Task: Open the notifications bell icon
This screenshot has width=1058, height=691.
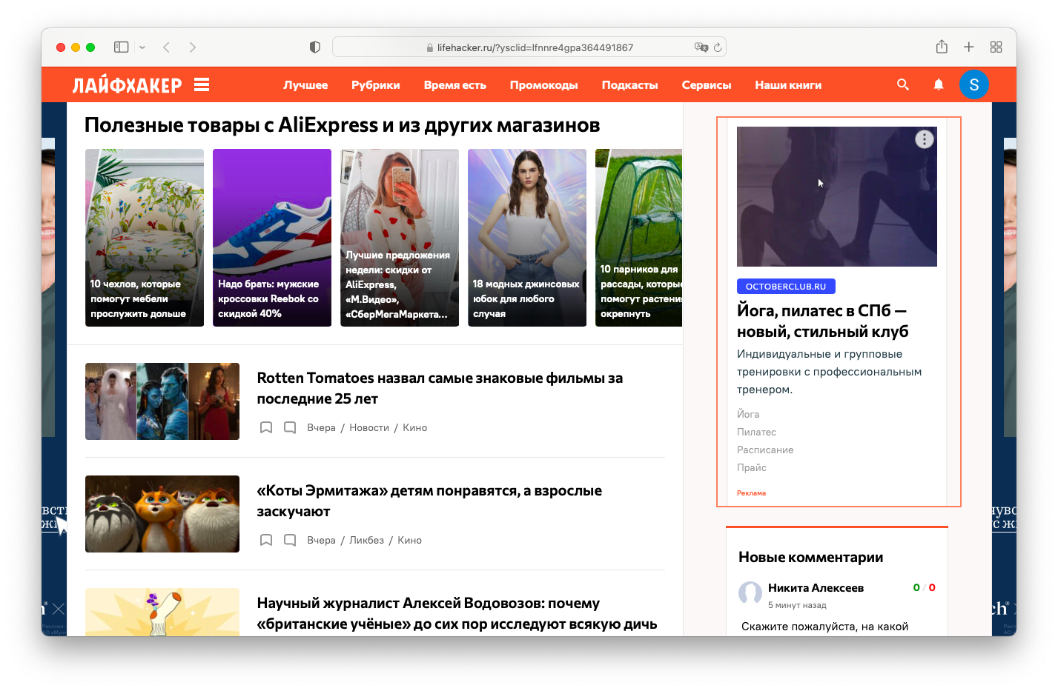Action: pos(939,84)
